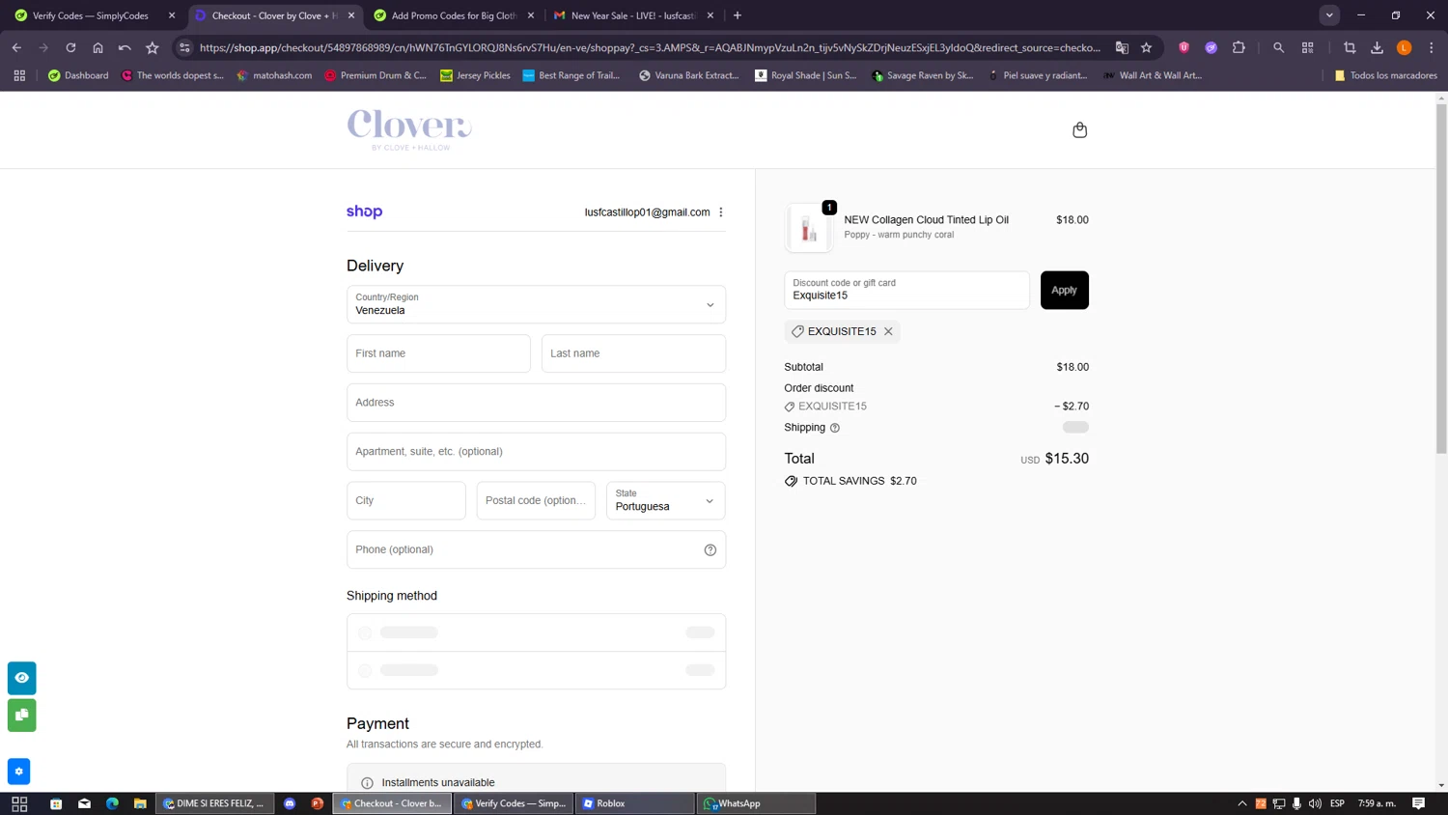The height and width of the screenshot is (815, 1448).
Task: Open Roblox window from taskbar
Action: tap(634, 803)
